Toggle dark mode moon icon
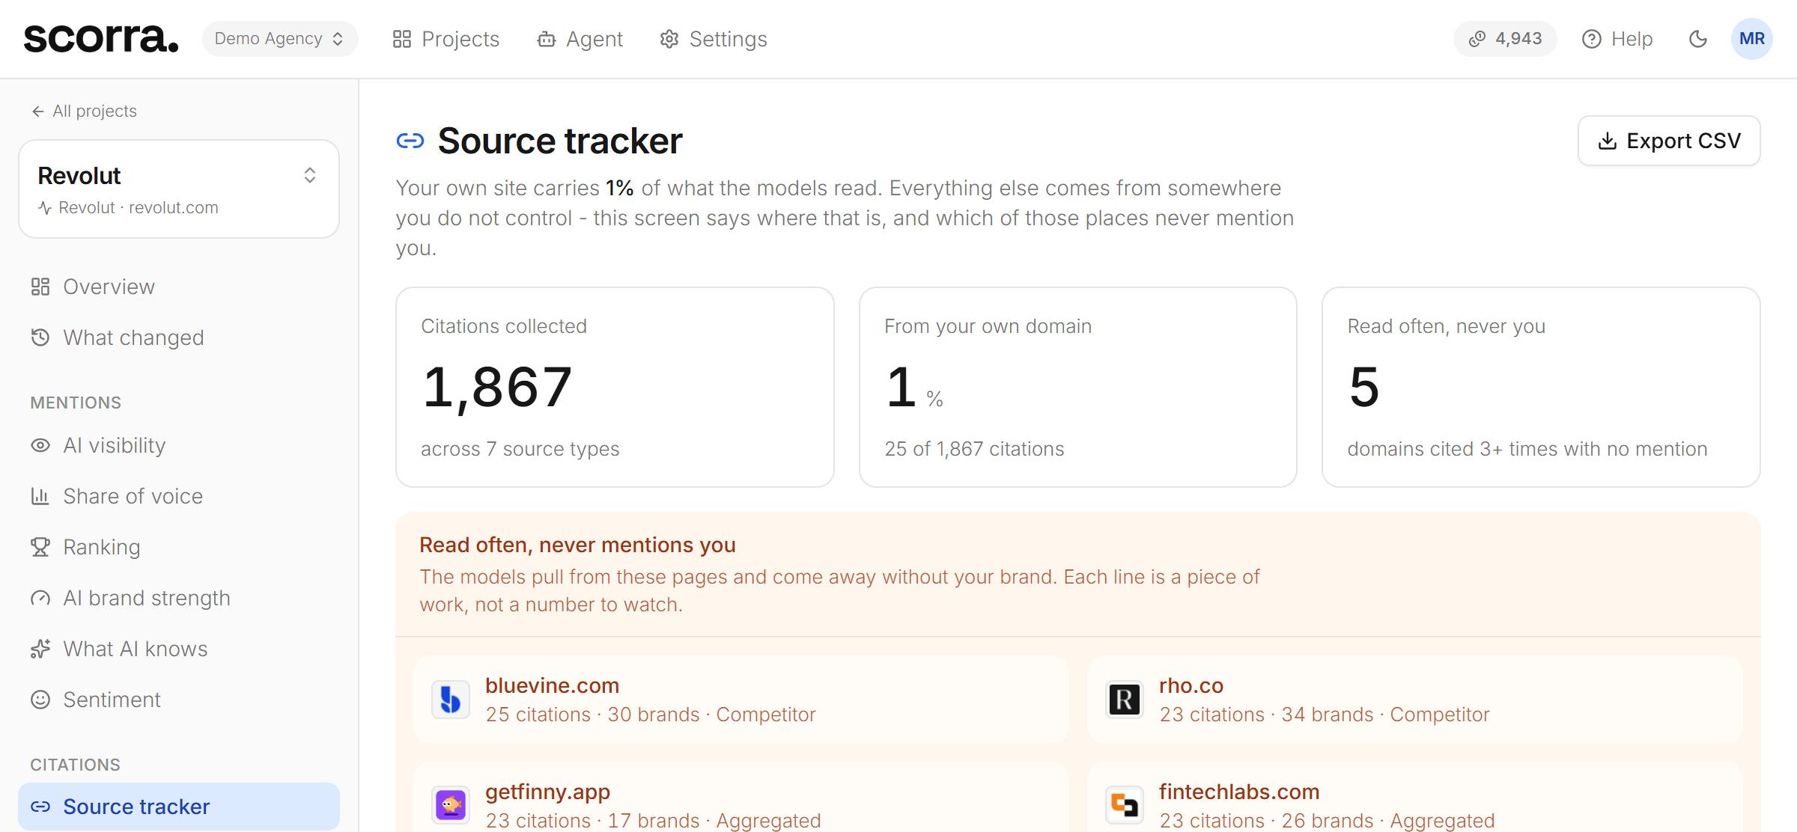 point(1698,39)
